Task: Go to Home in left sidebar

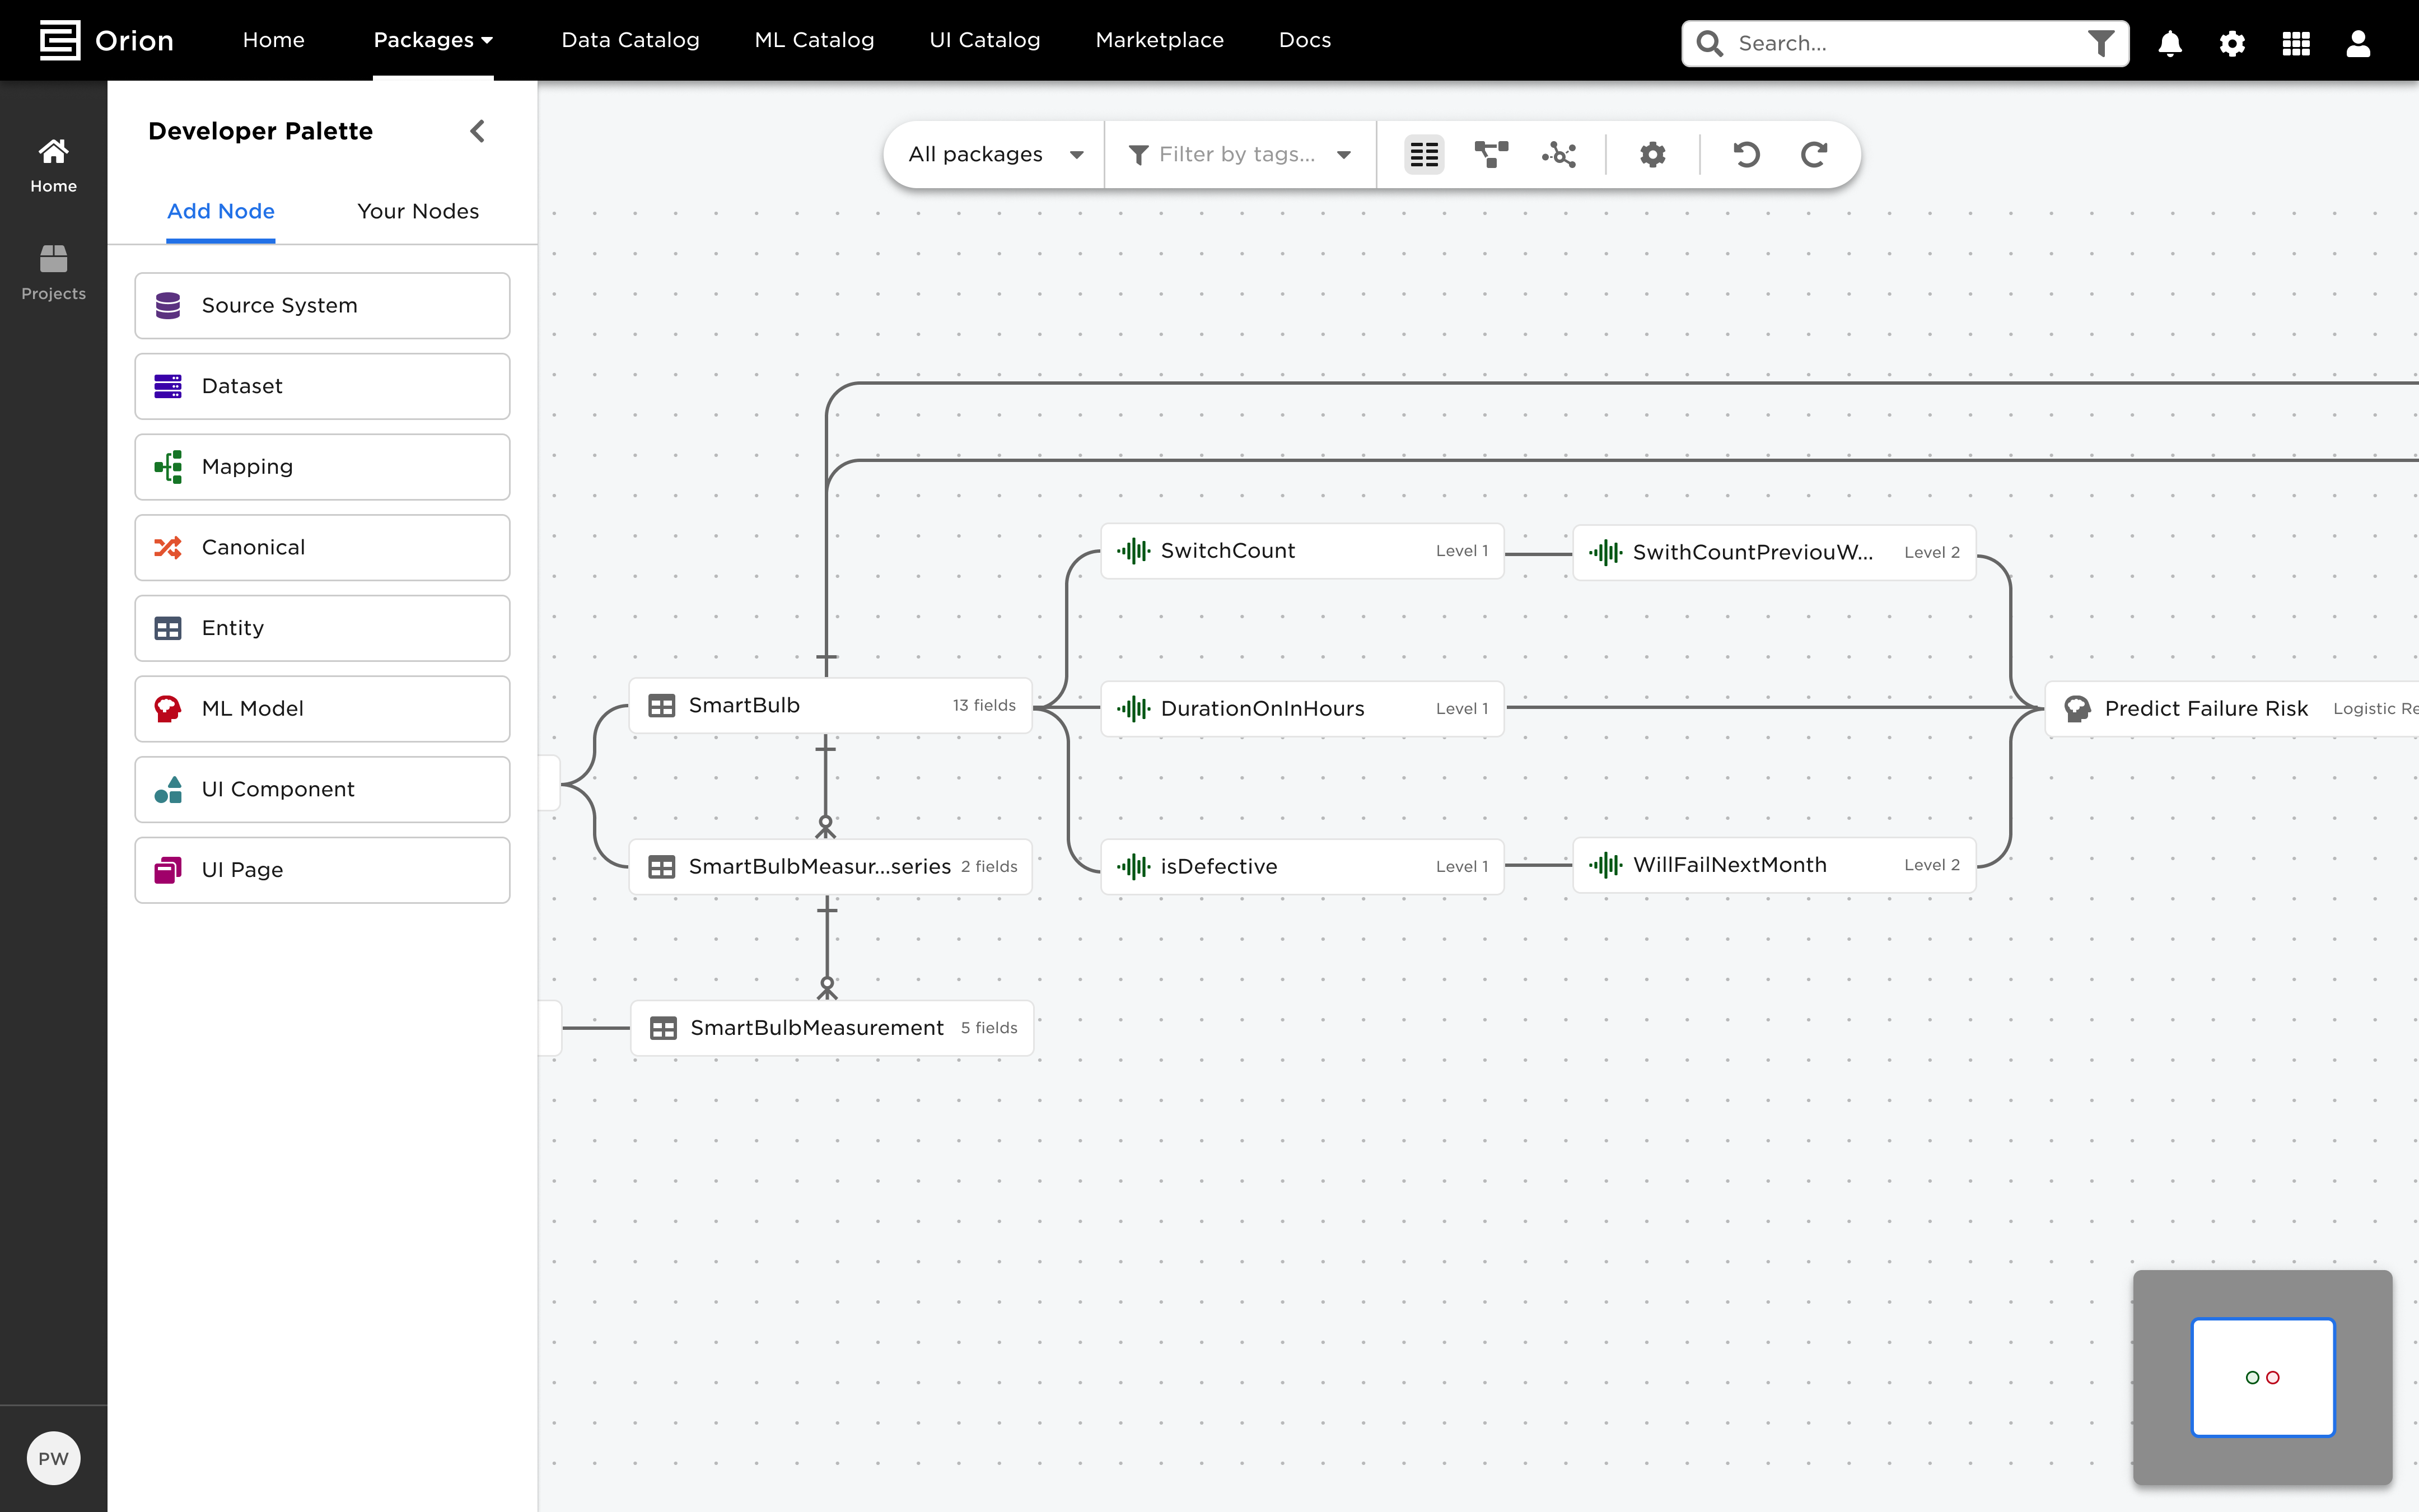Action: coord(53,166)
